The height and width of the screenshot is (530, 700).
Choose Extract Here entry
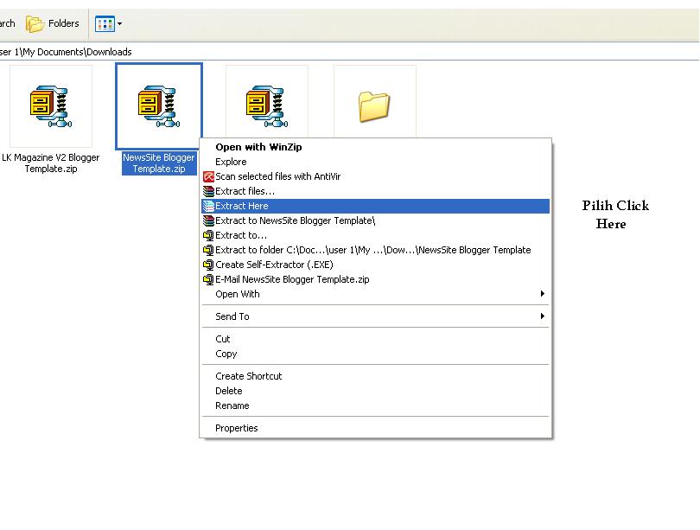375,206
